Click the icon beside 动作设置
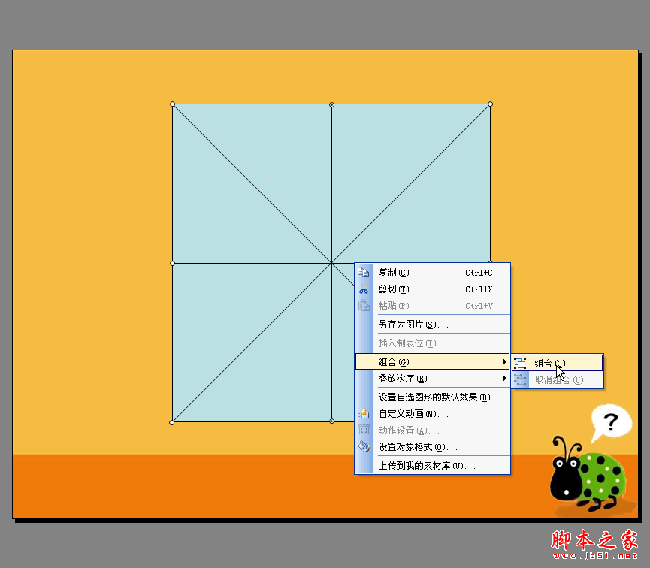Image resolution: width=650 pixels, height=568 pixels. (x=364, y=430)
